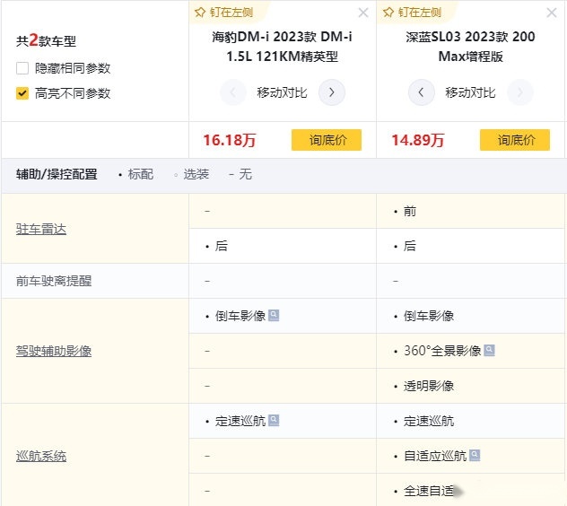The width and height of the screenshot is (567, 506).
Task: Open 巡航系统 parameter link
Action: (x=41, y=456)
